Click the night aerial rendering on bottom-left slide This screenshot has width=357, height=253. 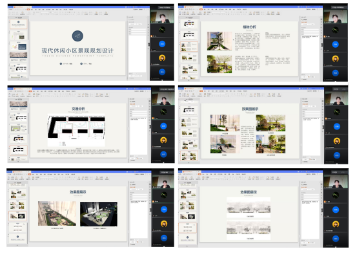(x=99, y=214)
